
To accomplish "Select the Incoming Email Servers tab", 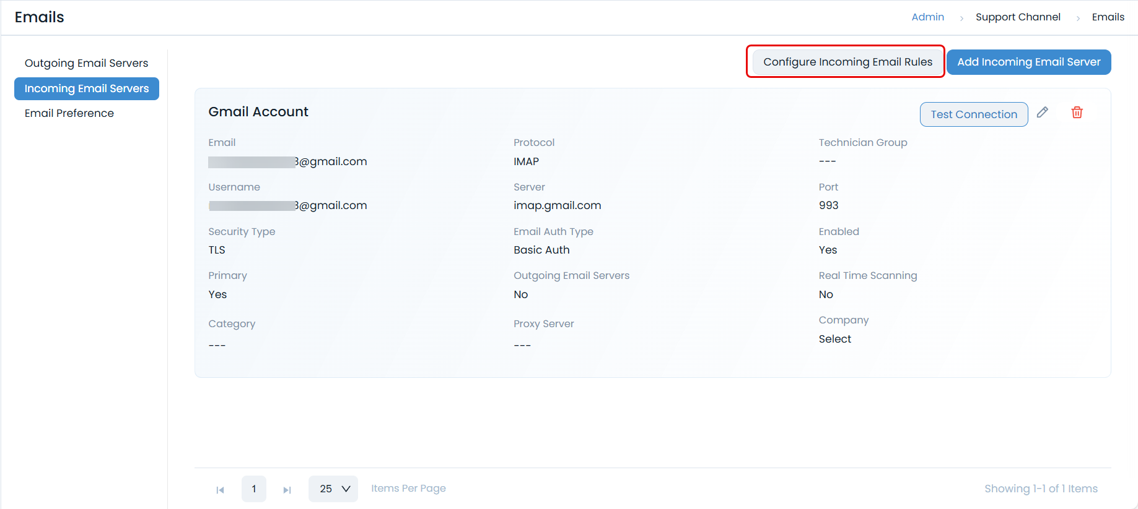I will (87, 88).
